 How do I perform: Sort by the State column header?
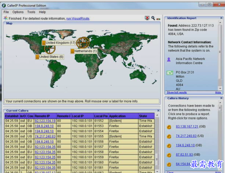(146, 116)
